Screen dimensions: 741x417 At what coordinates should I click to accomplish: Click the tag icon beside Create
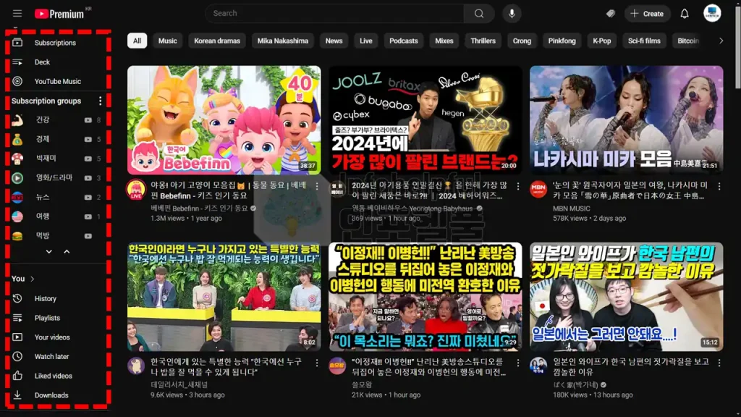tap(611, 14)
